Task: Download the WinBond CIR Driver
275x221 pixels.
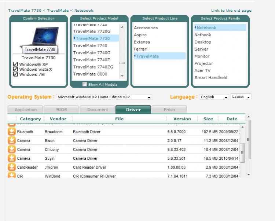Action: point(12,175)
